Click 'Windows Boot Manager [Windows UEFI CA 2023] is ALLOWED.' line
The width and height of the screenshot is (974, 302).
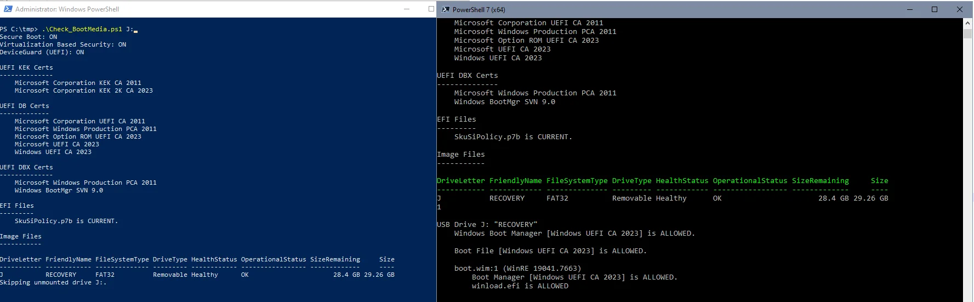(574, 233)
